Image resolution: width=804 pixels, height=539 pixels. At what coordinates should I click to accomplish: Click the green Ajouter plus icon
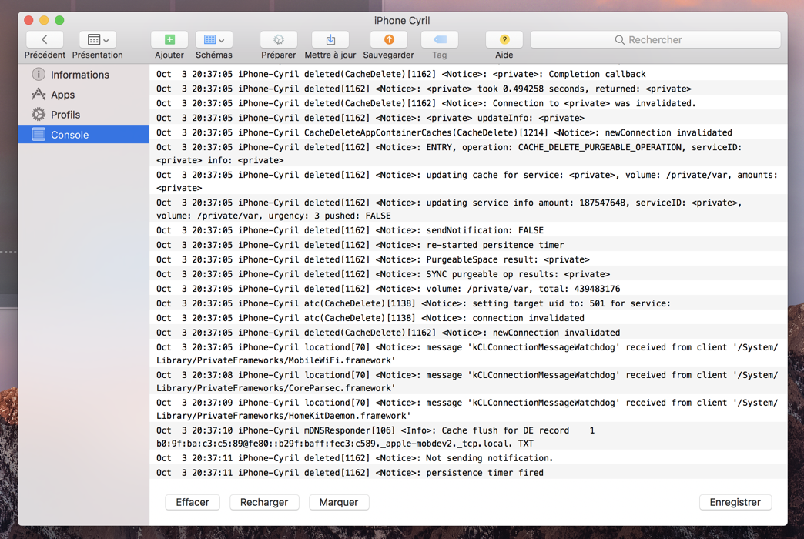click(169, 39)
